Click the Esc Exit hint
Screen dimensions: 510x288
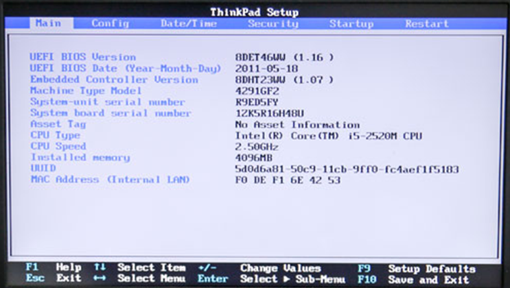click(x=54, y=278)
